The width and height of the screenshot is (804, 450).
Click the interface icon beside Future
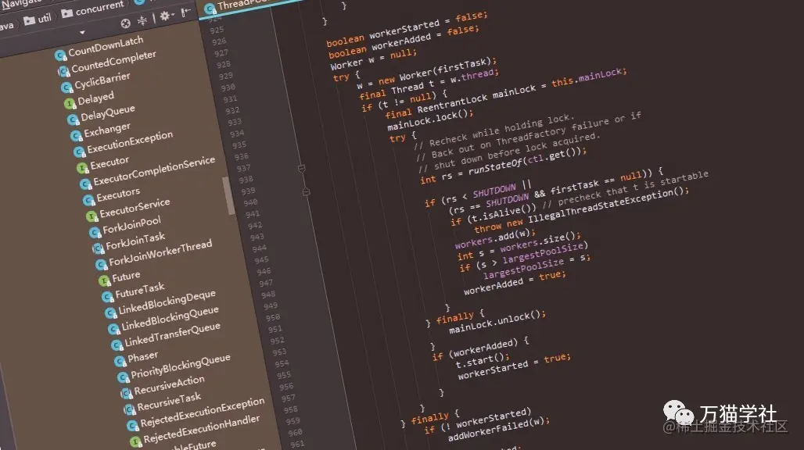(x=104, y=281)
